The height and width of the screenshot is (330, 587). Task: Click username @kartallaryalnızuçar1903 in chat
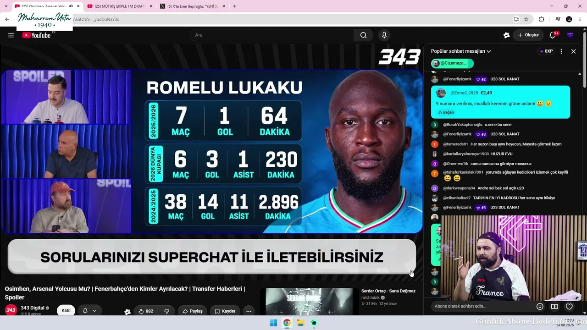pyautogui.click(x=466, y=154)
